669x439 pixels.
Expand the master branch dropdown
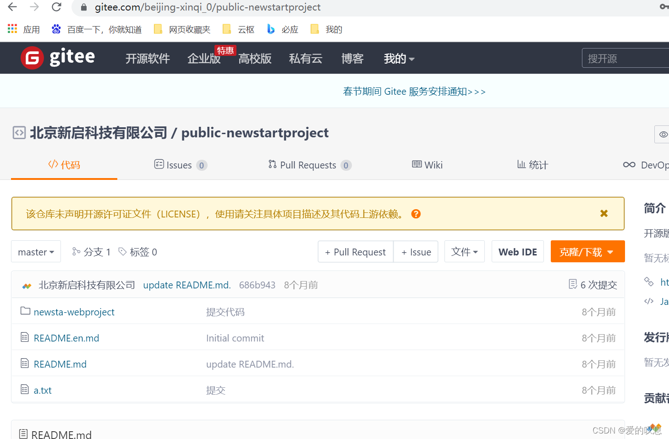[36, 252]
